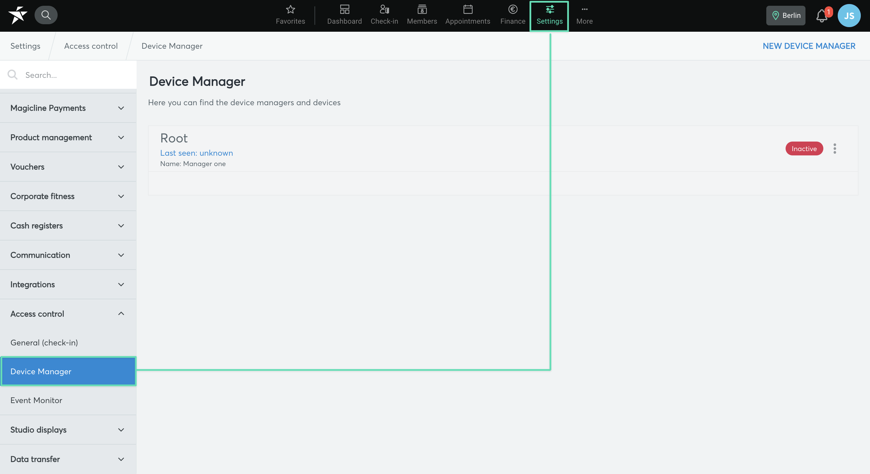
Task: Open the Check-in section
Action: (x=384, y=16)
